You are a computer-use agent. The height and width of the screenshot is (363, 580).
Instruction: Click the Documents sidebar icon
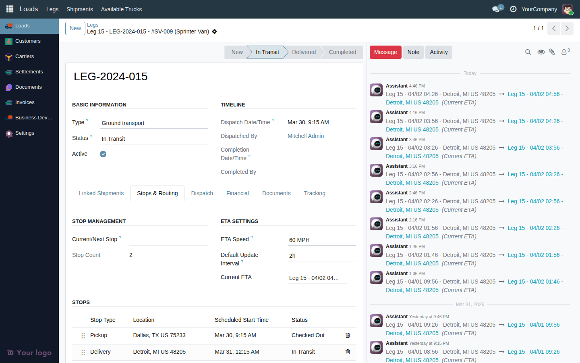pyautogui.click(x=9, y=87)
